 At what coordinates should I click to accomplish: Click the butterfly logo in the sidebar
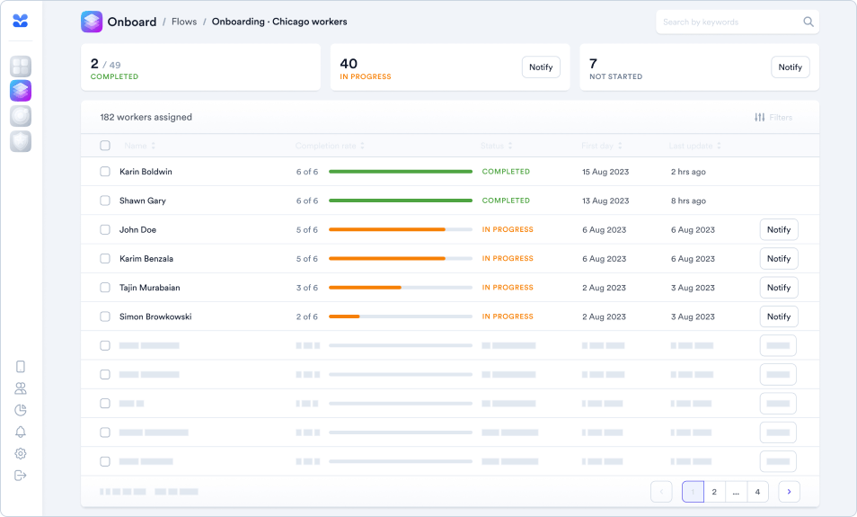[21, 21]
